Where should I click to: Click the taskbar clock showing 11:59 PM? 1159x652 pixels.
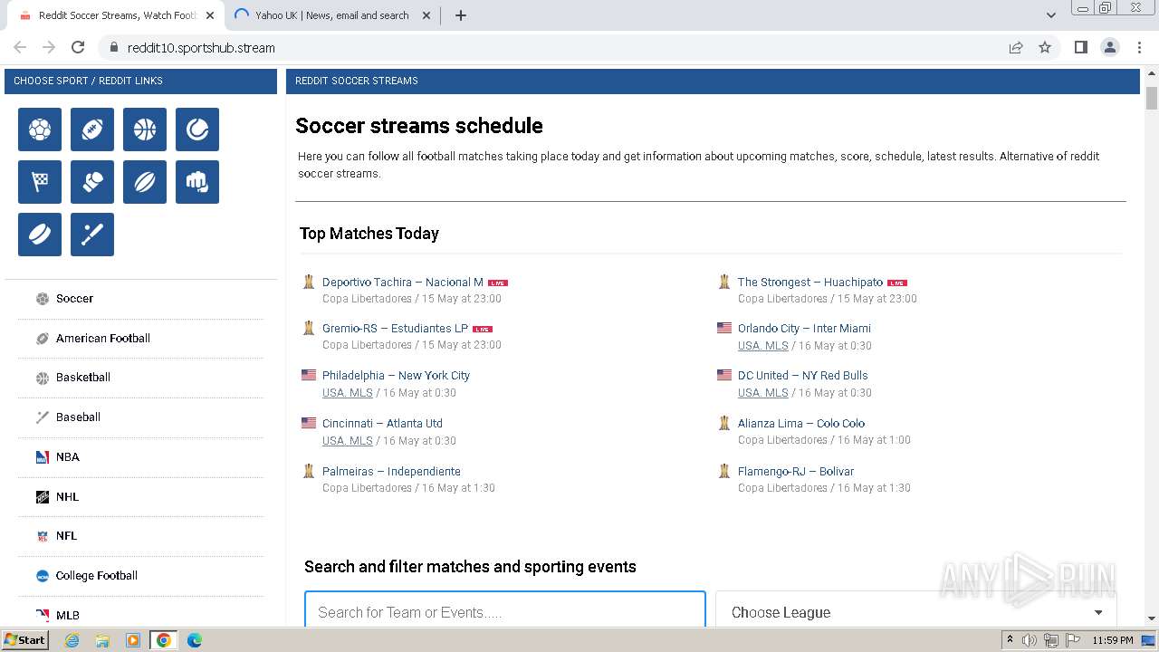coord(1113,640)
